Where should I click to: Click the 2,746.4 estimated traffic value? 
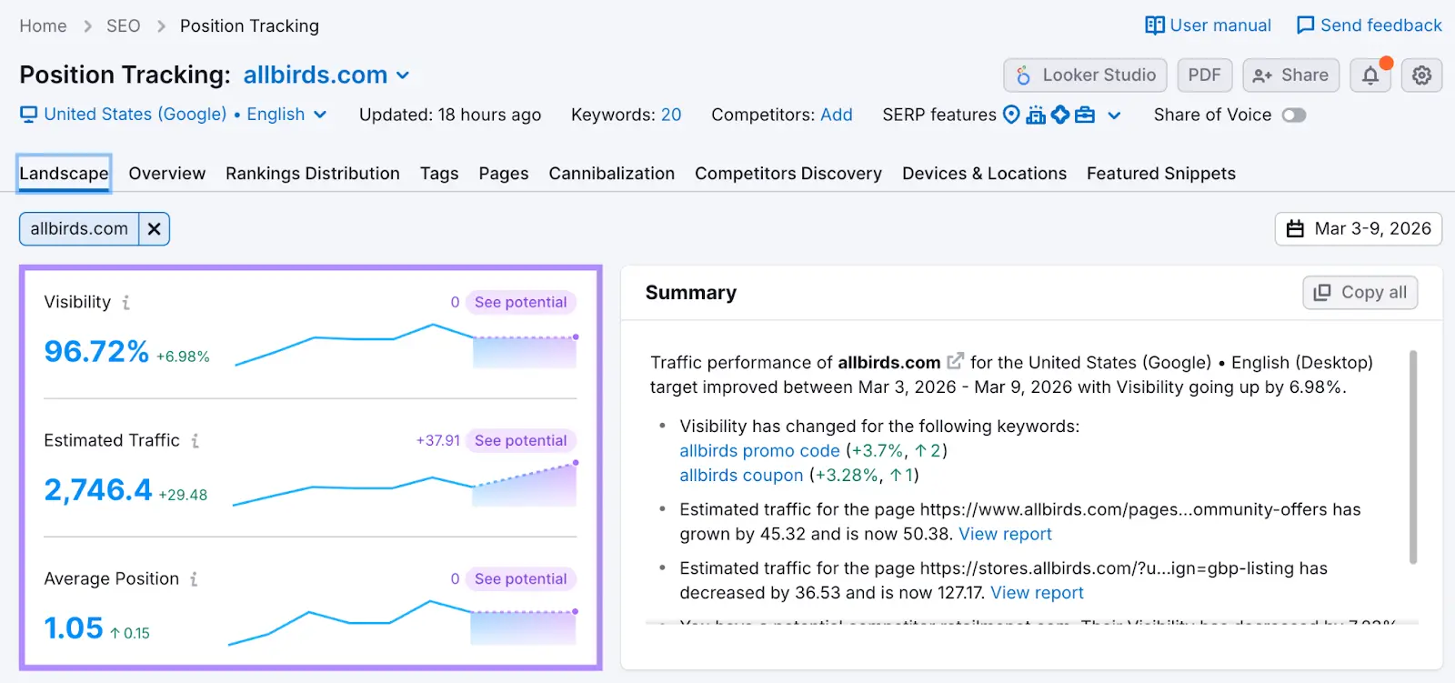(x=98, y=490)
